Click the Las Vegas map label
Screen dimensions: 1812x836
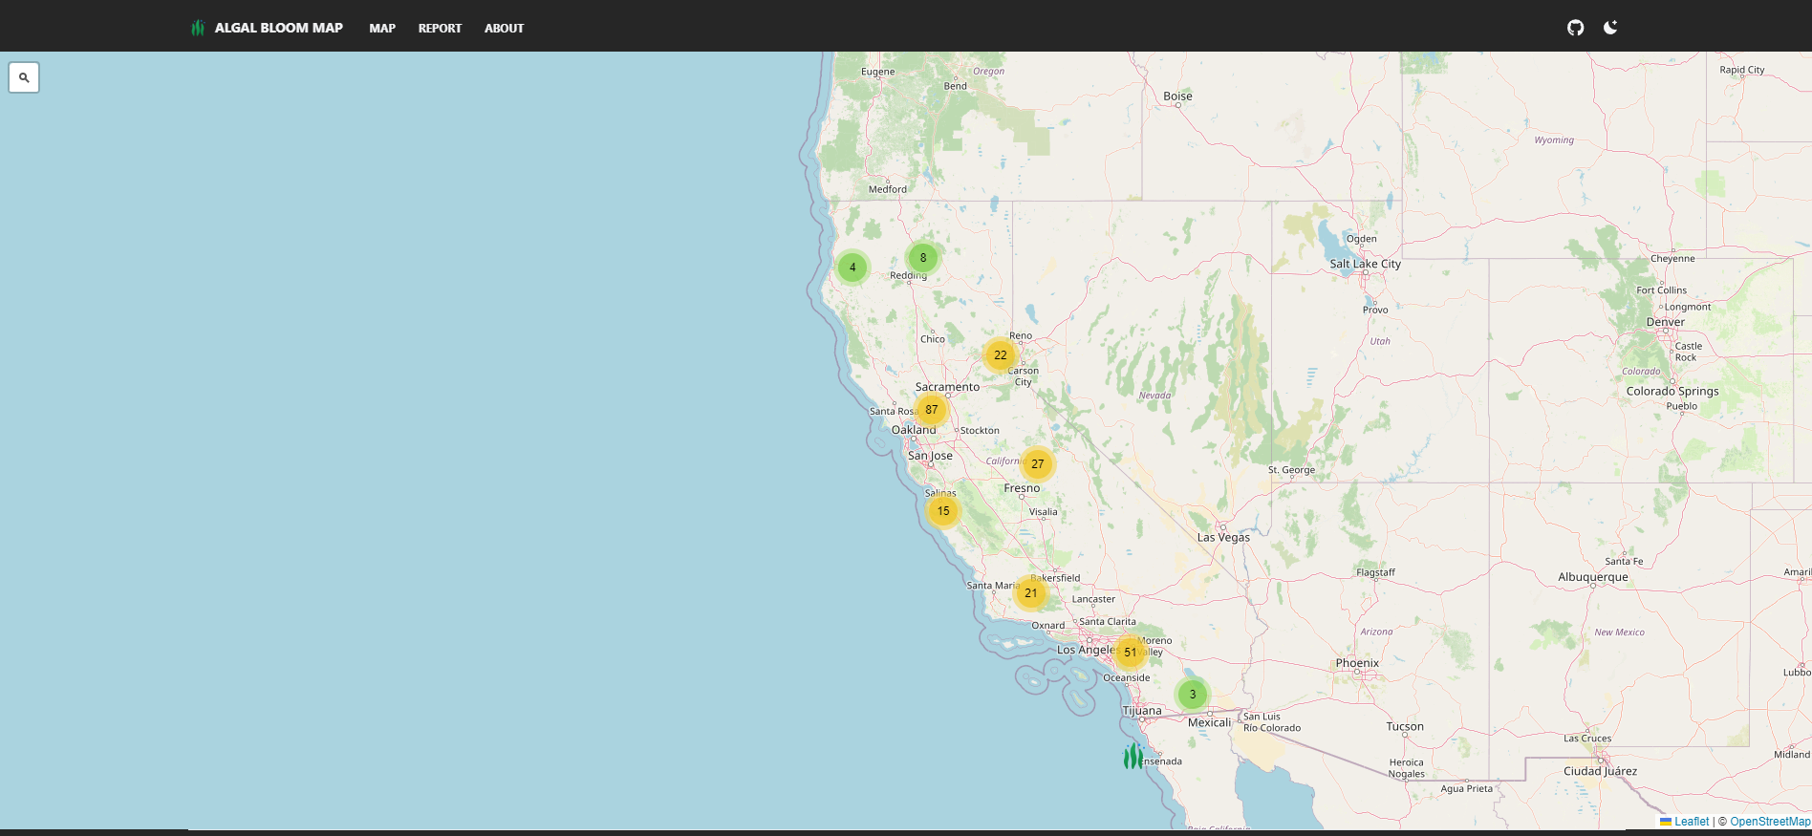(x=1223, y=537)
